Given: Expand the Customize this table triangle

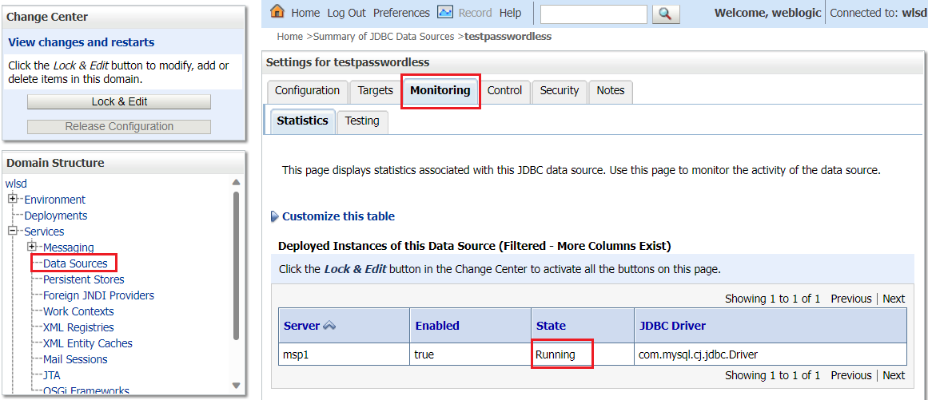Looking at the screenshot, I should pyautogui.click(x=275, y=216).
